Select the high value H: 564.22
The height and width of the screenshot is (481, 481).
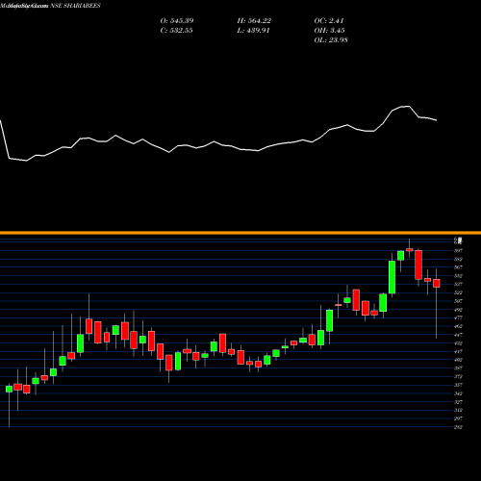pyautogui.click(x=254, y=21)
